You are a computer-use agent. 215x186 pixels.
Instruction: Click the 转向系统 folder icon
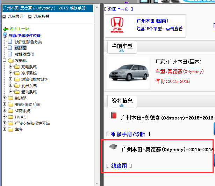click(x=10, y=110)
